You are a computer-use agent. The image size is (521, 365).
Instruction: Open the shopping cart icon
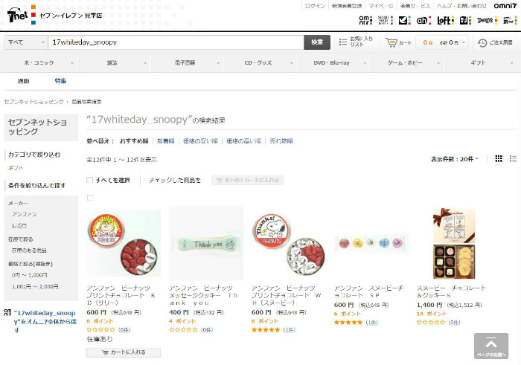pyautogui.click(x=391, y=42)
